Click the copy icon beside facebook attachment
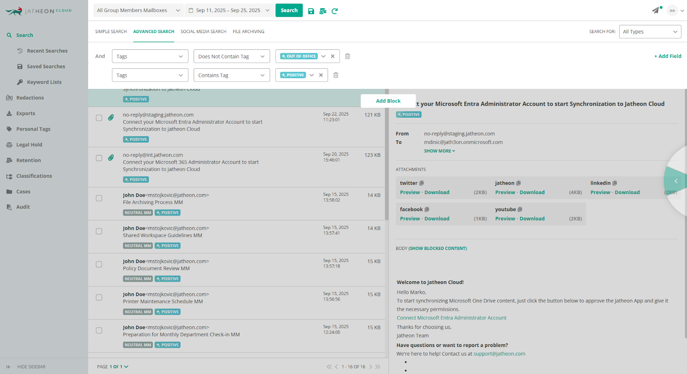 (x=427, y=210)
